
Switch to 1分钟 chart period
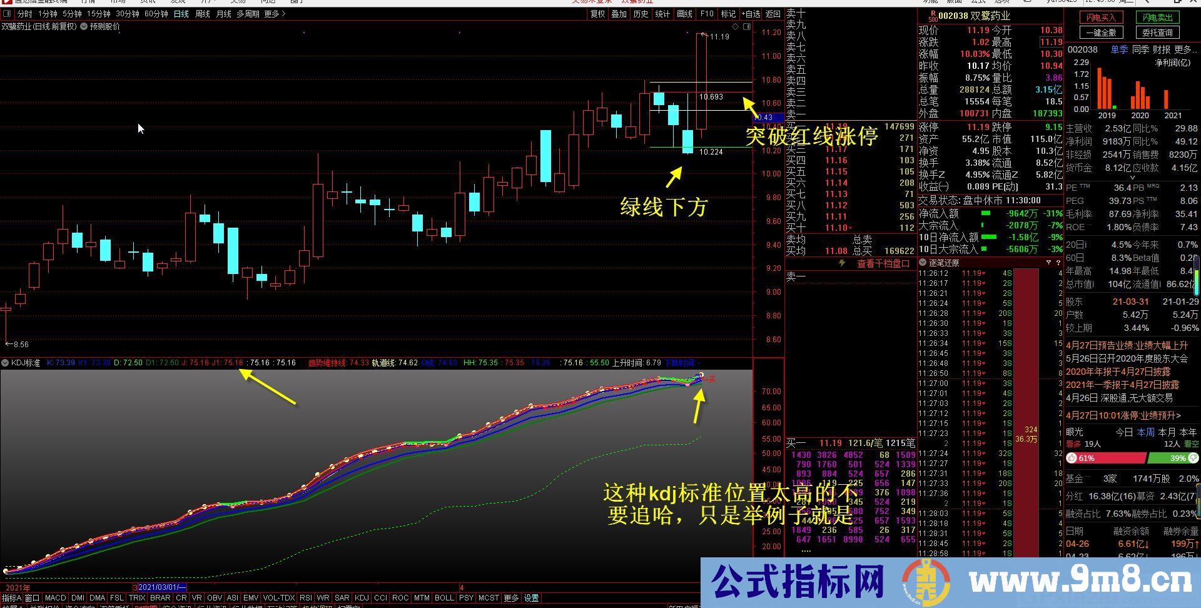pyautogui.click(x=48, y=13)
